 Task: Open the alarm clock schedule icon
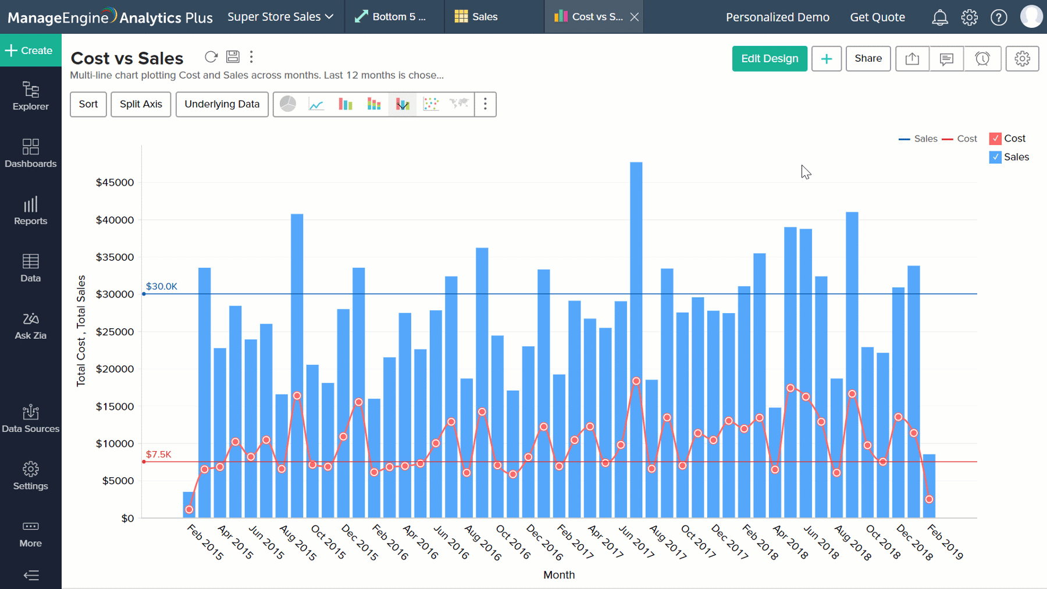[982, 59]
